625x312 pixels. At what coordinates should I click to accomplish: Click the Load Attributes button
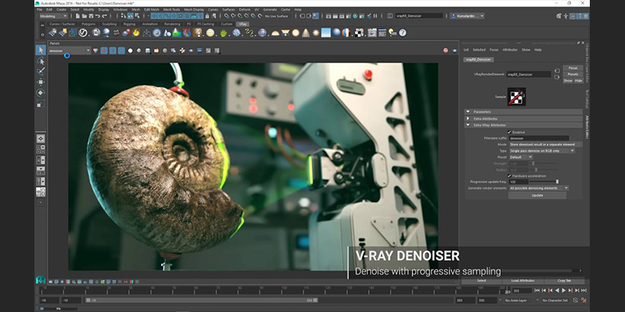pos(522,281)
